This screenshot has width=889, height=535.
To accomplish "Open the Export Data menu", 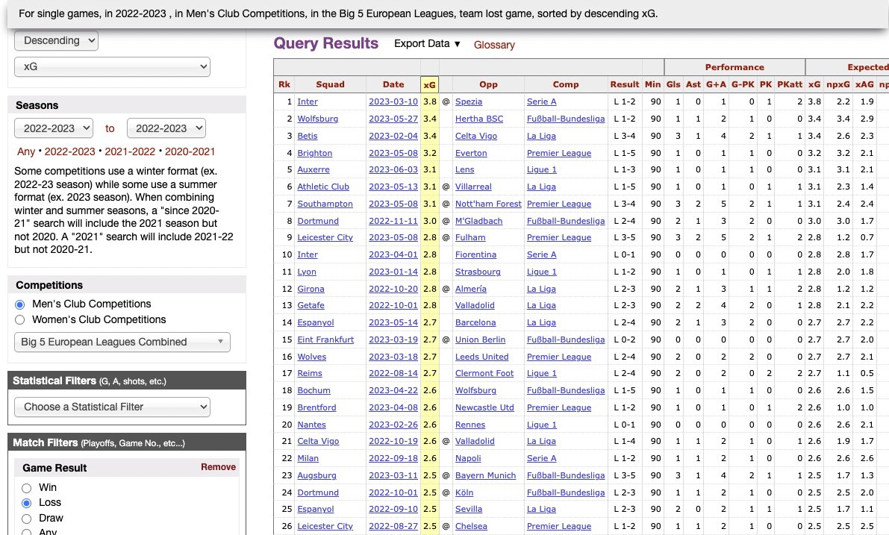I will pos(428,43).
